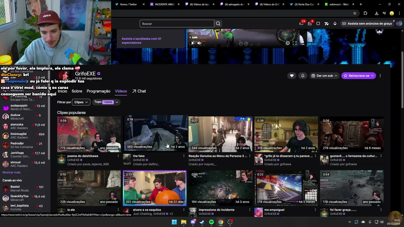The height and width of the screenshot is (227, 404).
Task: Switch to 'eskimozin' Kick browser tab
Action: [339, 4]
